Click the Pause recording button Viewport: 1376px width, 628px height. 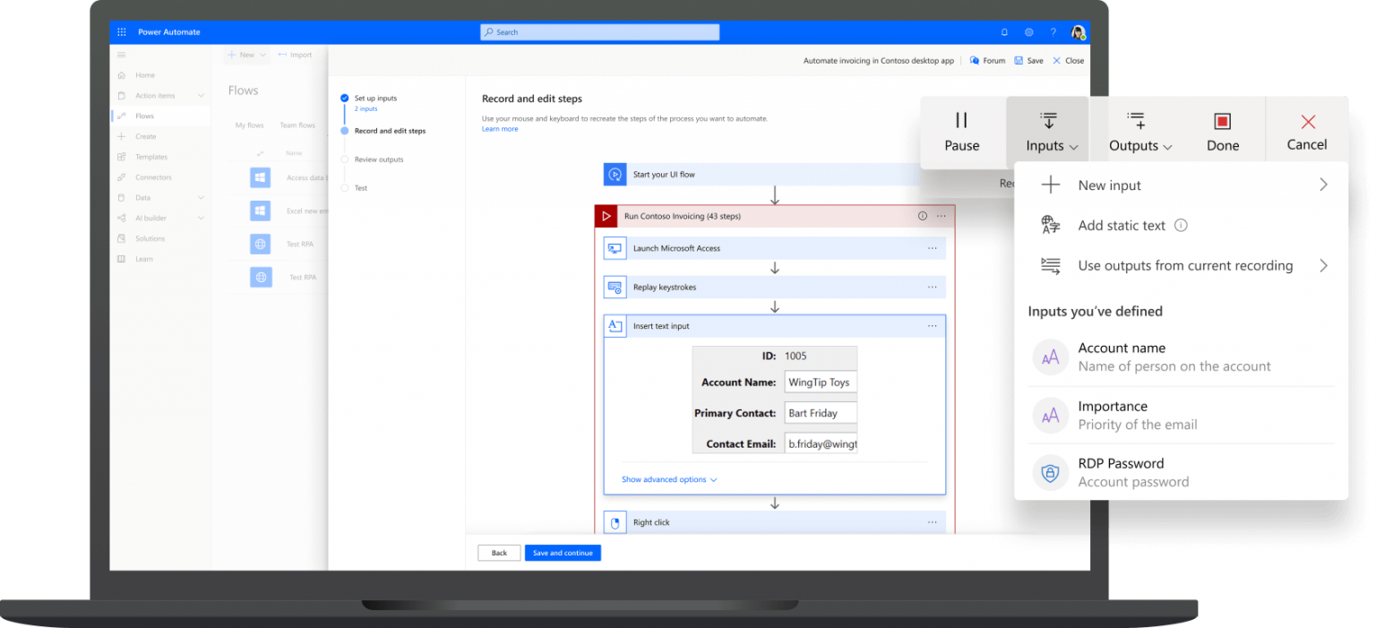pyautogui.click(x=961, y=129)
